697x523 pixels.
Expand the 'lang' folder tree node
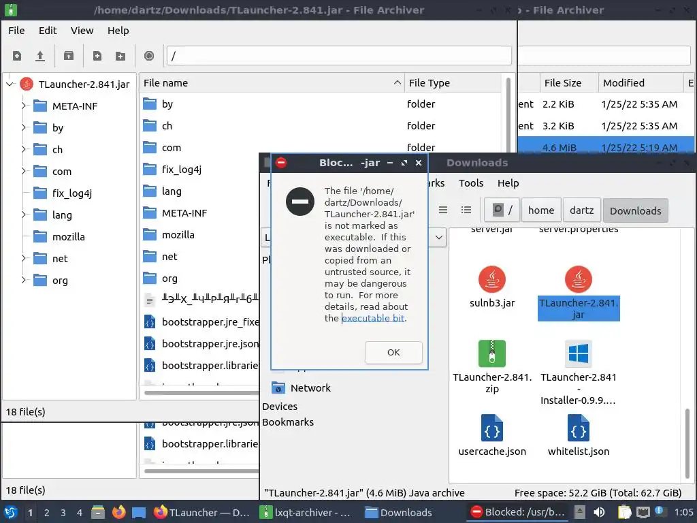[24, 215]
